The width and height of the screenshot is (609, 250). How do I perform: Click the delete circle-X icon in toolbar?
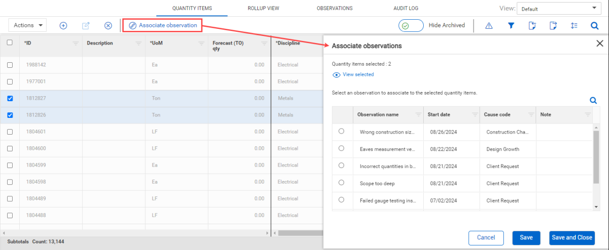pos(108,26)
